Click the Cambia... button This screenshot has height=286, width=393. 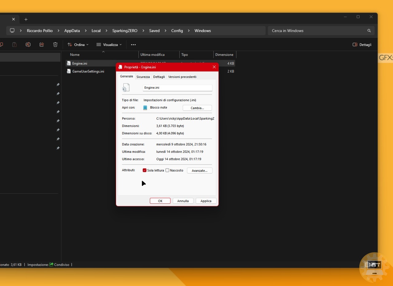pyautogui.click(x=197, y=108)
